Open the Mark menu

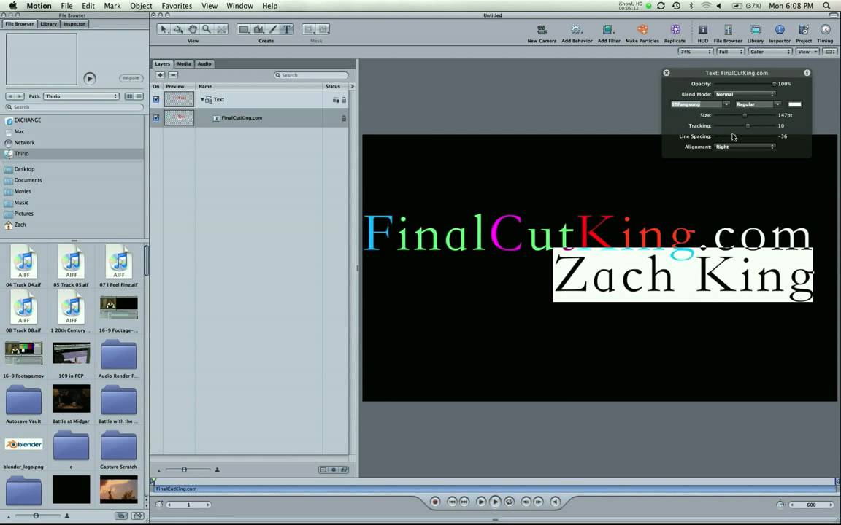(x=112, y=6)
